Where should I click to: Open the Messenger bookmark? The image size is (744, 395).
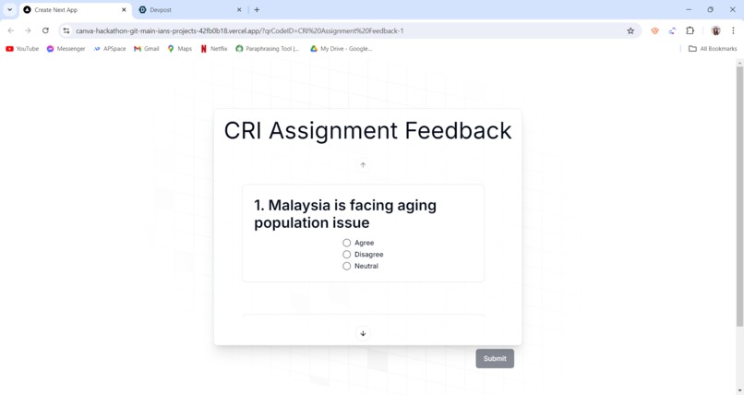tap(66, 49)
